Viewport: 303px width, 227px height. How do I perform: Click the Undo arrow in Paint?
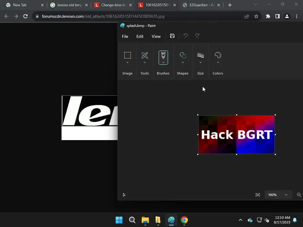pos(186,36)
